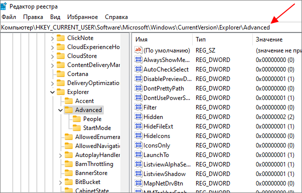Select the BannerStore folder icon
The width and height of the screenshot is (302, 193).
(x=69, y=173)
